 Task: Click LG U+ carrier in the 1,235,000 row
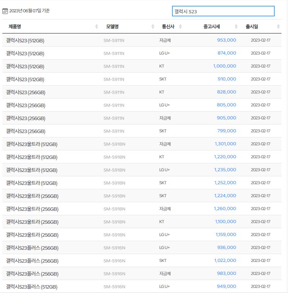tap(164, 170)
